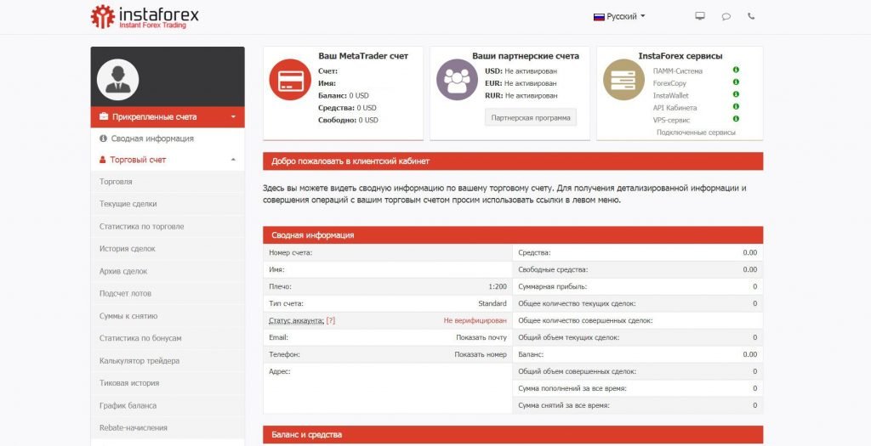
Task: Click the green info icon beside VPS-сервис
Action: (x=736, y=120)
